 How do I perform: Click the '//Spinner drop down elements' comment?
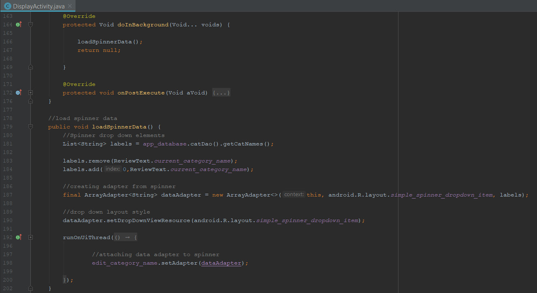coord(114,135)
